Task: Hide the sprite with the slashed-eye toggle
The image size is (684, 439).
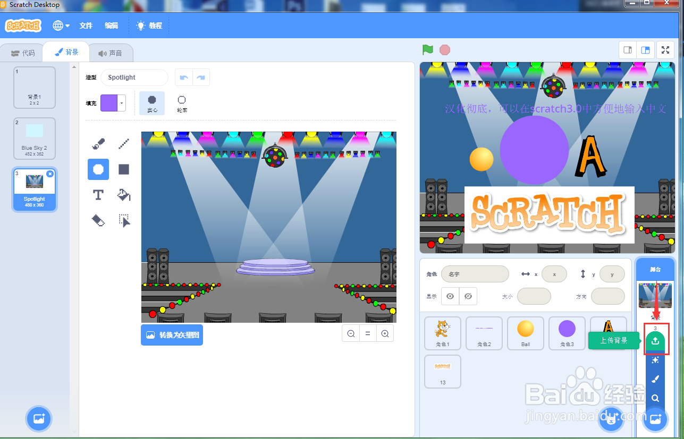Action: click(468, 296)
